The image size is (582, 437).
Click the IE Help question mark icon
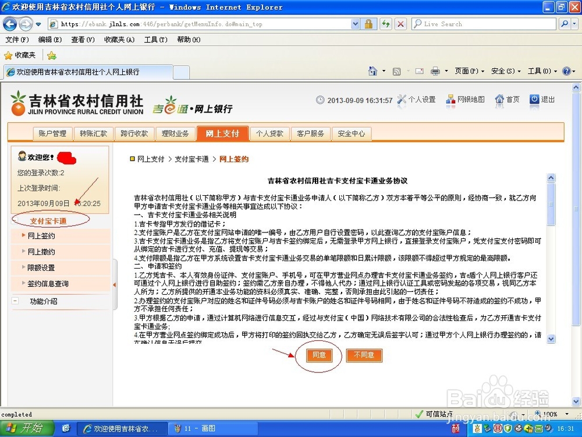coord(566,71)
